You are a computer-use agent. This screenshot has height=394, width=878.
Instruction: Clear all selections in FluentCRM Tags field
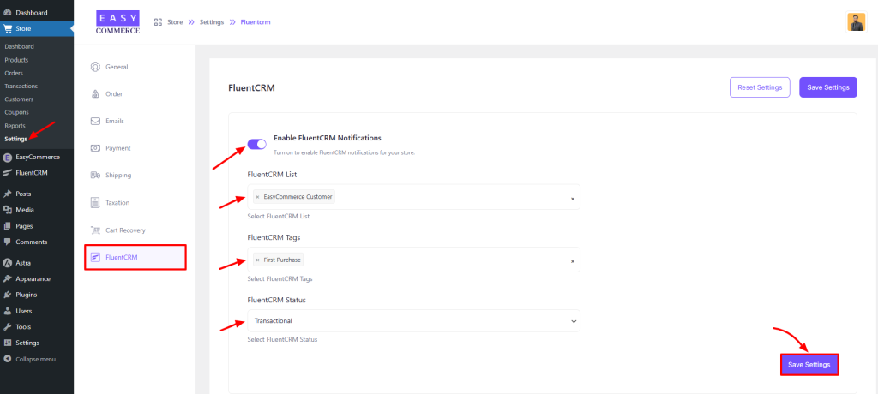(572, 261)
